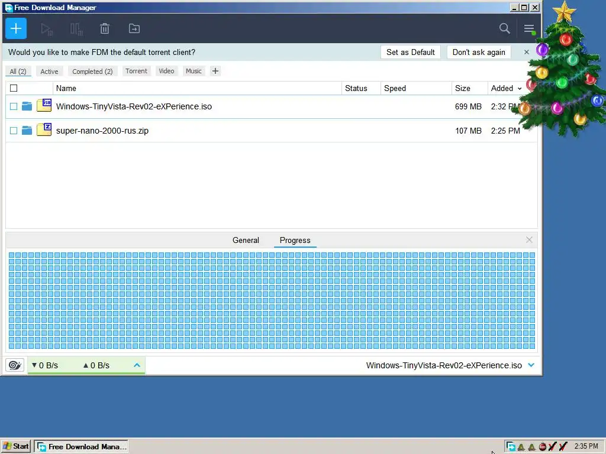Toggle sort arrow beside Added column
This screenshot has width=606, height=454.
(520, 89)
